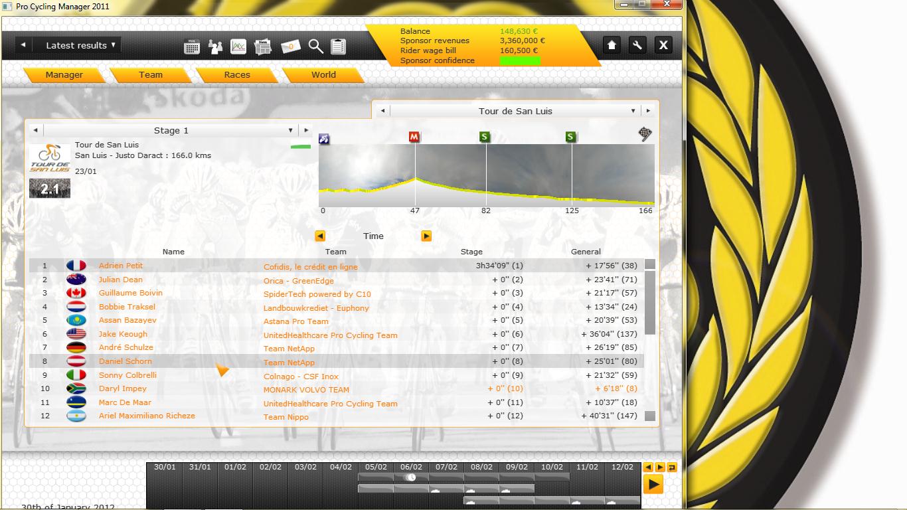Open the Races menu tab
The image size is (907, 510).
(x=237, y=75)
